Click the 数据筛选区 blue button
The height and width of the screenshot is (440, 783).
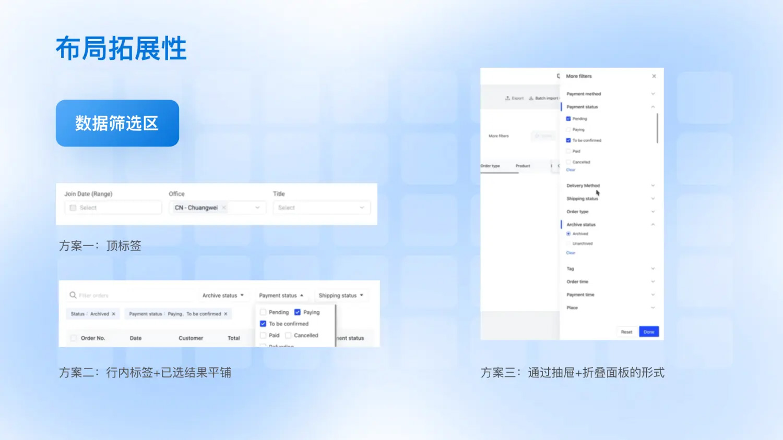[x=117, y=123]
